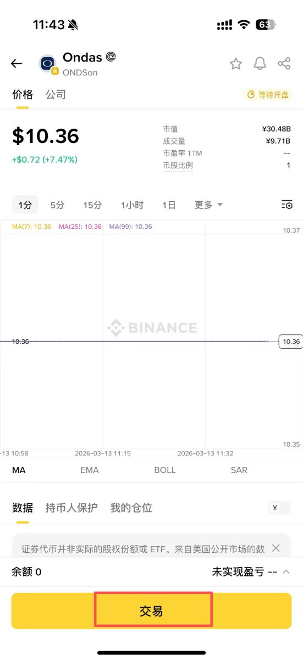
Task: Expand the unrealized PnL chevron
Action: (286, 572)
